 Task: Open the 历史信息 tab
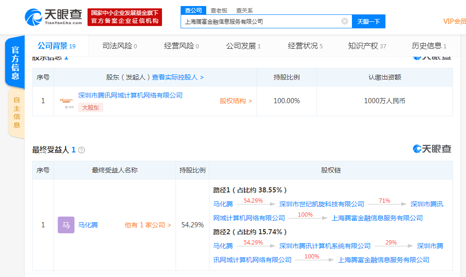(x=429, y=46)
